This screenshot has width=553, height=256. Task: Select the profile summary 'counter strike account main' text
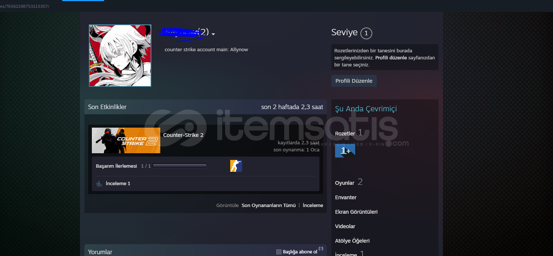(206, 49)
